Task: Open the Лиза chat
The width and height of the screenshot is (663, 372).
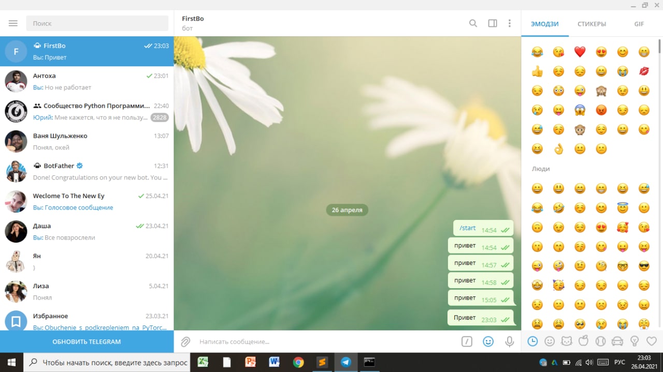Action: coord(87,291)
